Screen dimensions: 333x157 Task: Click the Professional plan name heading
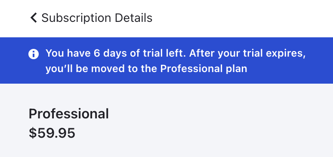click(x=68, y=114)
